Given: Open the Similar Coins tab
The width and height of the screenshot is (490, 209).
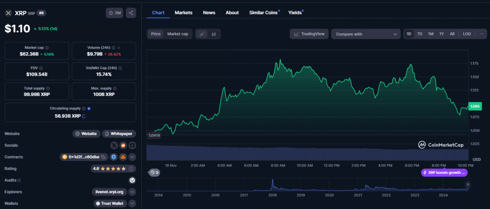Looking at the screenshot, I should (x=263, y=13).
